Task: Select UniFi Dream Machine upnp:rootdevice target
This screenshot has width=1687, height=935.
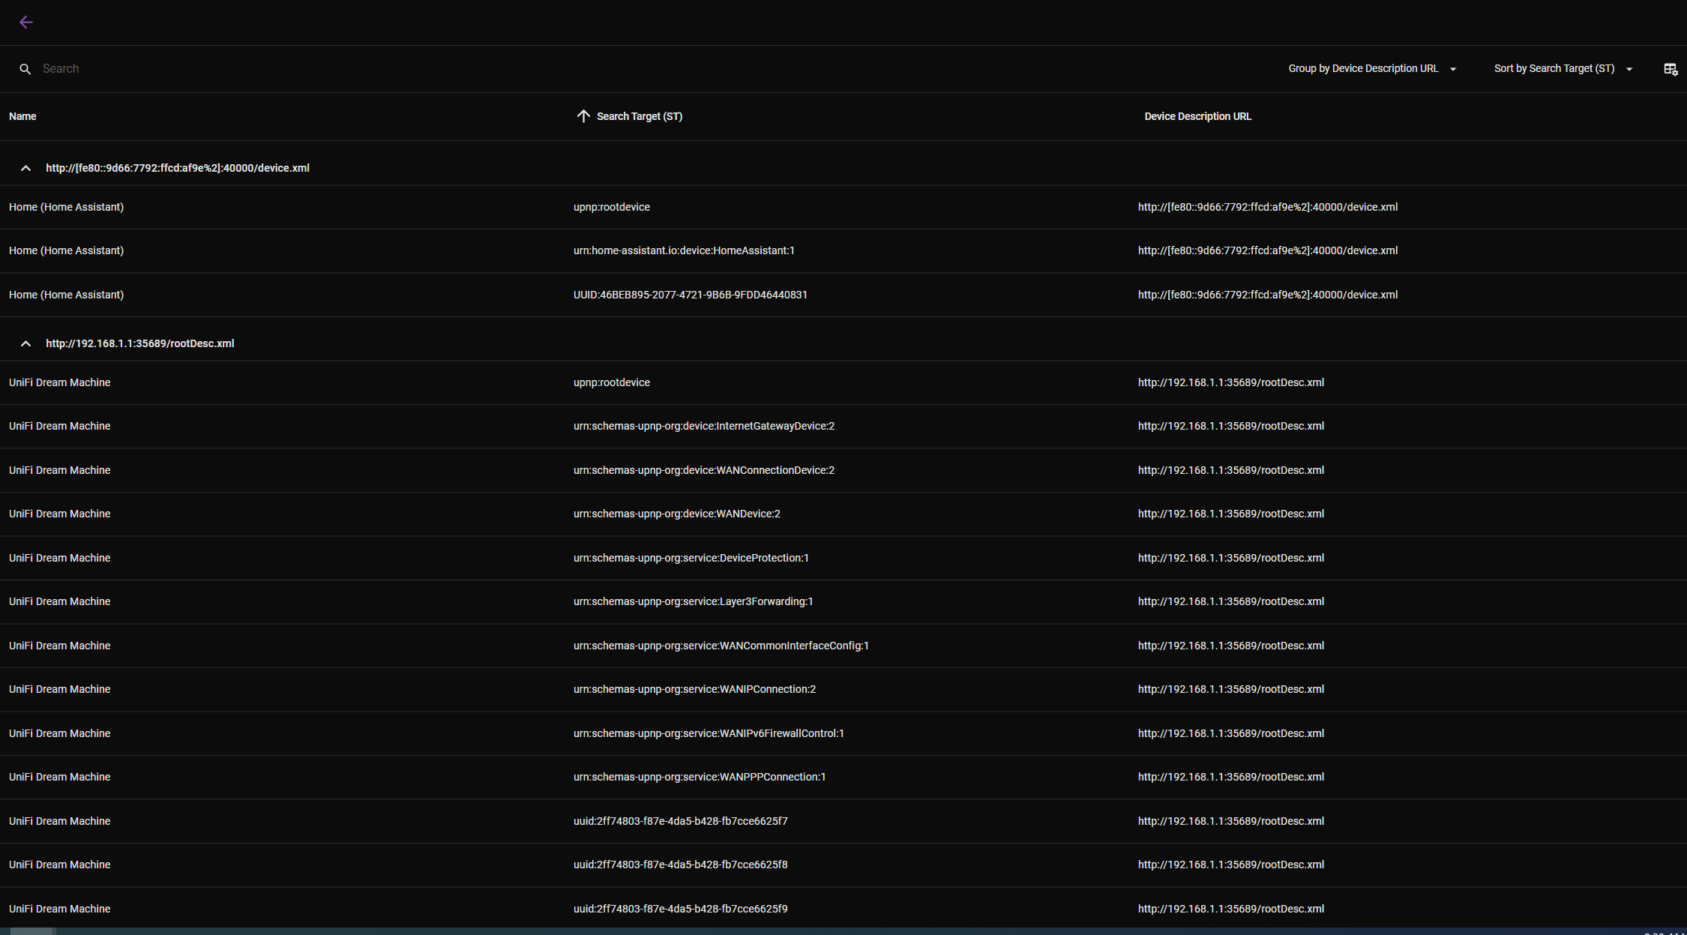Action: pyautogui.click(x=612, y=382)
